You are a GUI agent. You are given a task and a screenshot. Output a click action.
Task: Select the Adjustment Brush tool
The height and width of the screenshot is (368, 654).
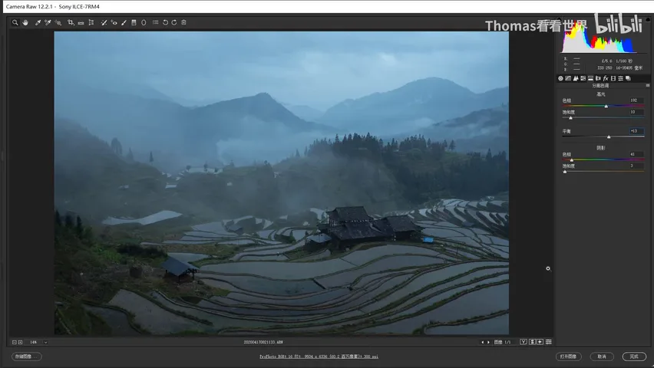click(124, 22)
